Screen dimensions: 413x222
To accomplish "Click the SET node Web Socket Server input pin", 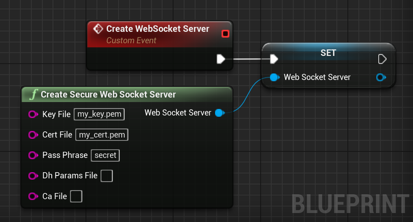I will pyautogui.click(x=275, y=78).
